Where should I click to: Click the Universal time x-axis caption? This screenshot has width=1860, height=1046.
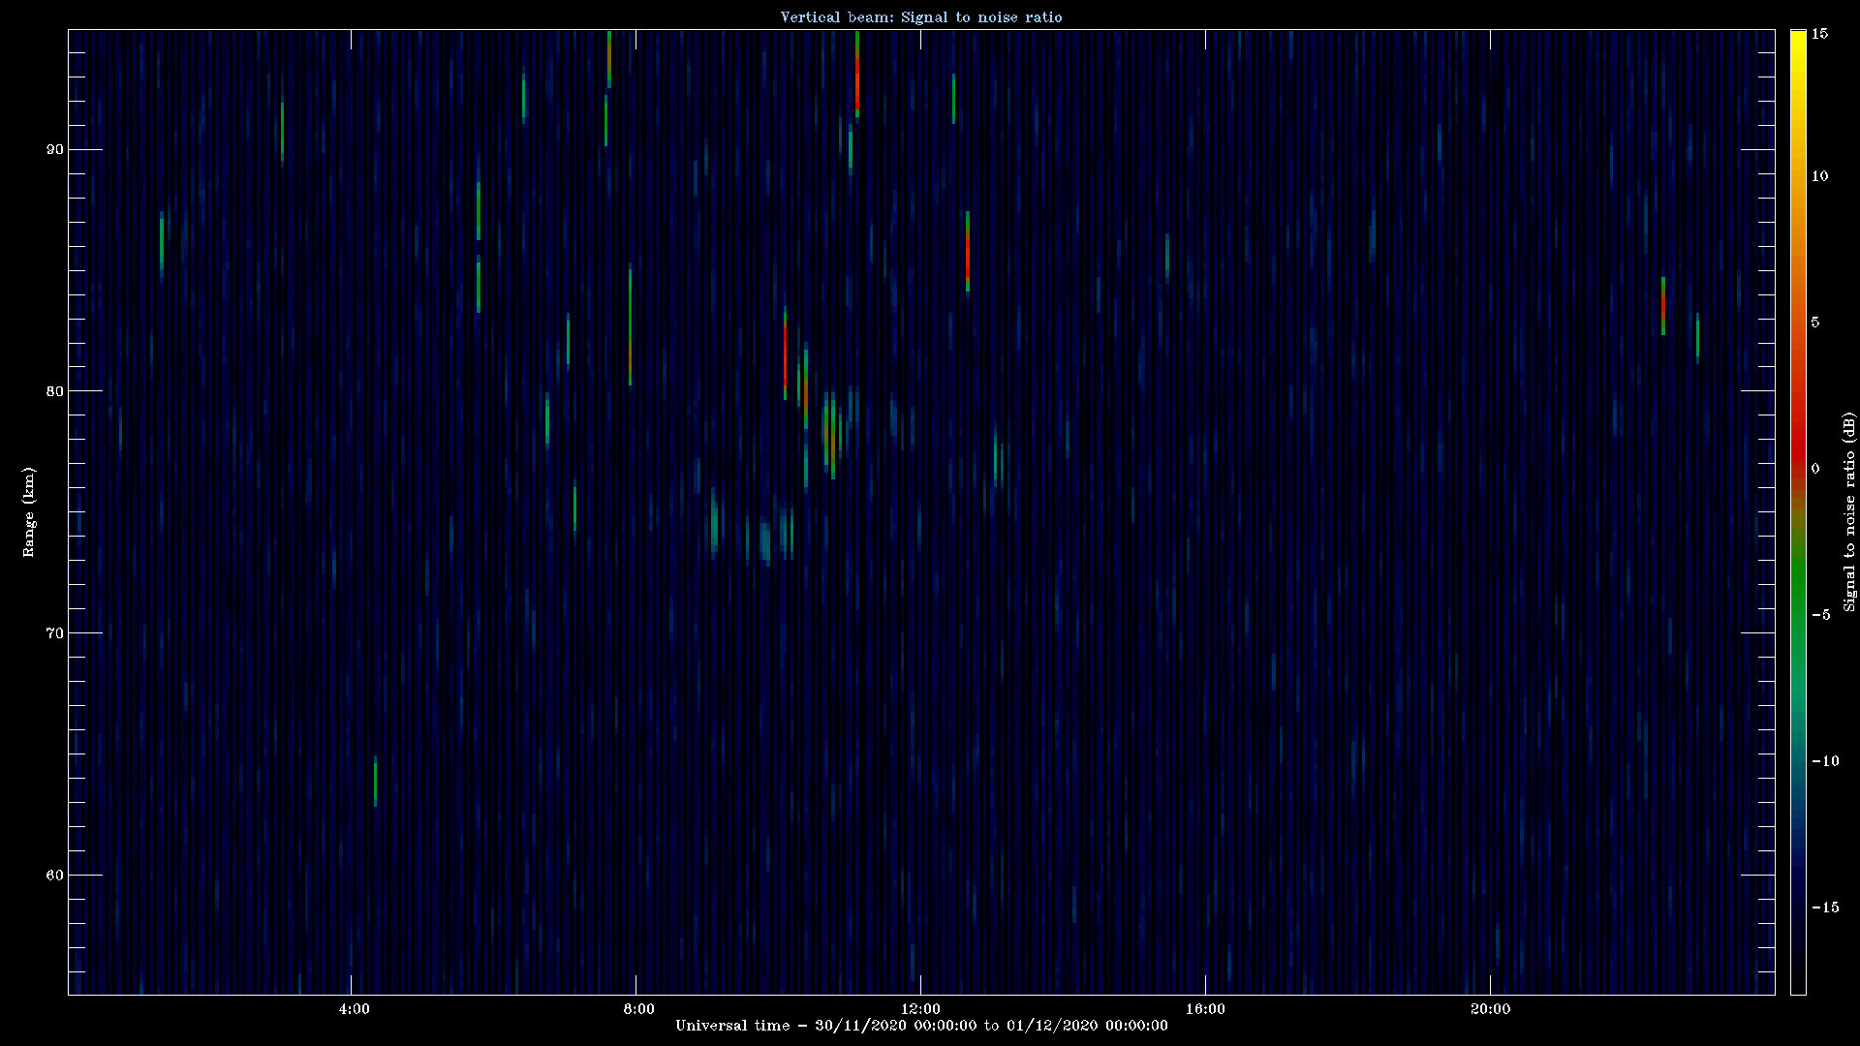click(x=921, y=1026)
